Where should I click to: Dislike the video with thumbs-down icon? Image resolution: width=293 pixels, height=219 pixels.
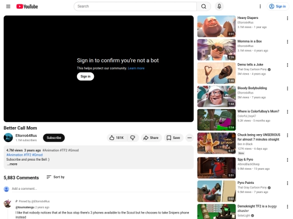coord(133,138)
